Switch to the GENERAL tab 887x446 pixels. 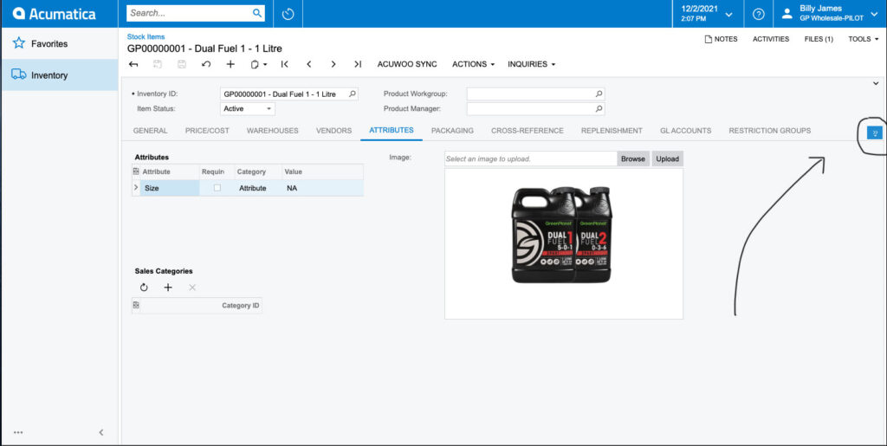[x=151, y=131]
